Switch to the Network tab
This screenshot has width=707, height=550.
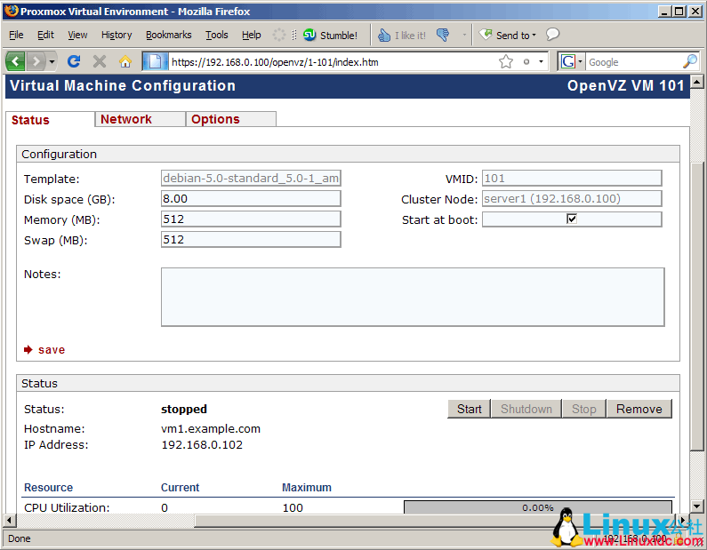126,119
